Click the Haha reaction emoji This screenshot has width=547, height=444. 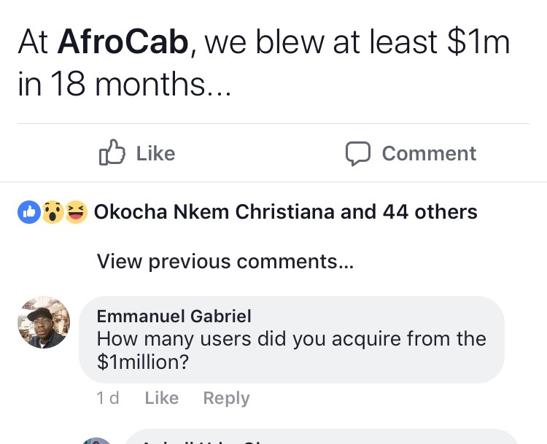click(76, 212)
